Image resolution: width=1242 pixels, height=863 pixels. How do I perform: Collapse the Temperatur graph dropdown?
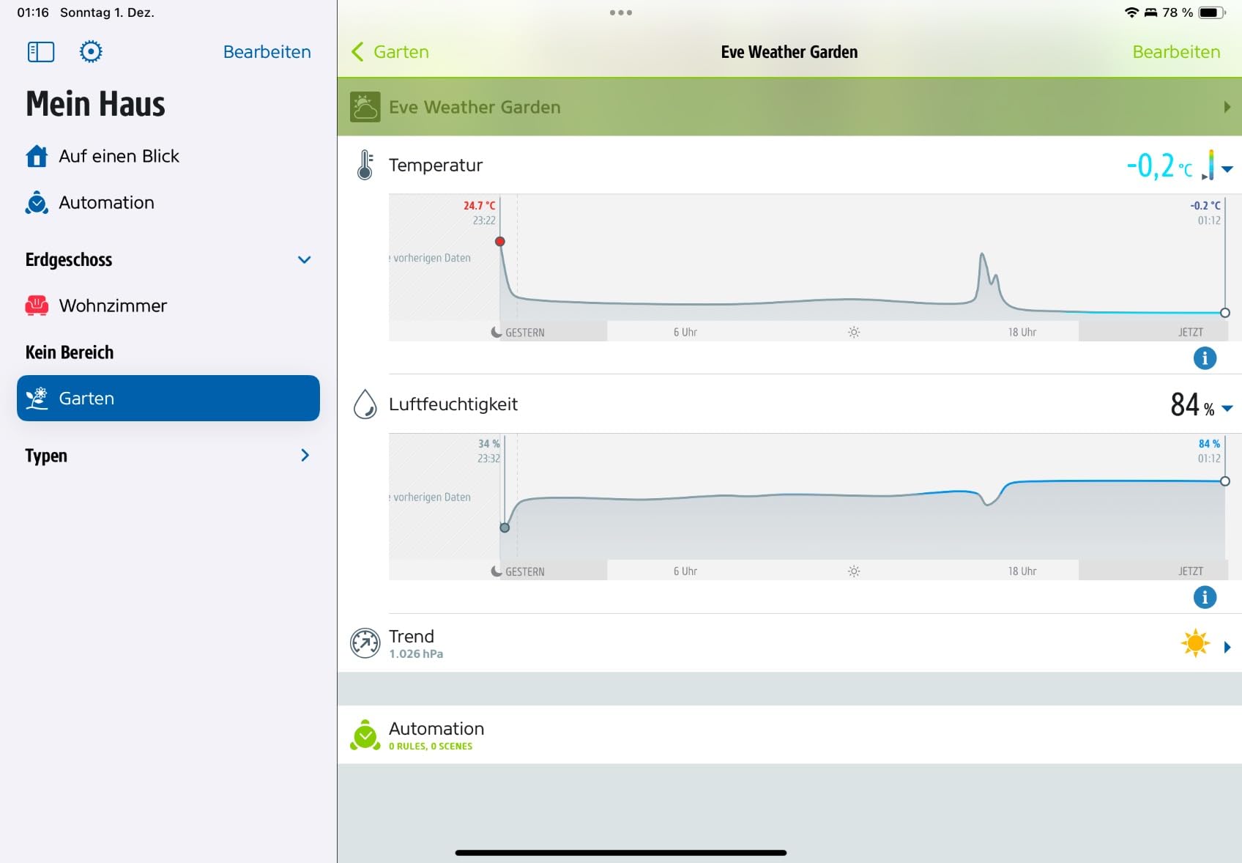1227,169
